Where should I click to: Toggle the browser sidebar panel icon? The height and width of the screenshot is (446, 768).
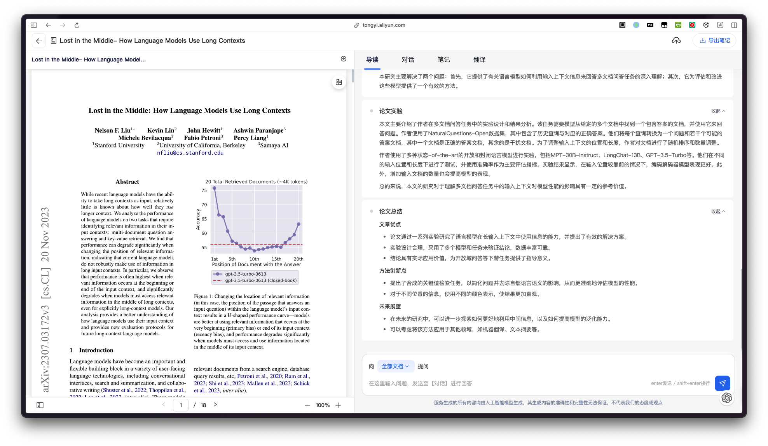(34, 25)
